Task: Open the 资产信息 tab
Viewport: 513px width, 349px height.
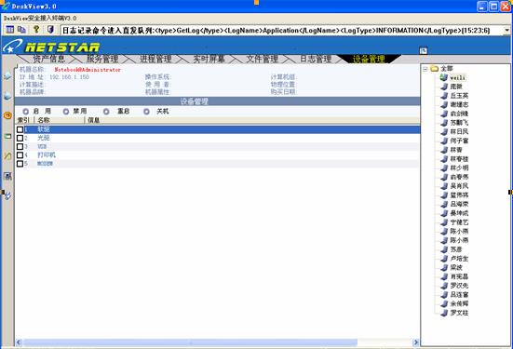Action: tap(48, 59)
